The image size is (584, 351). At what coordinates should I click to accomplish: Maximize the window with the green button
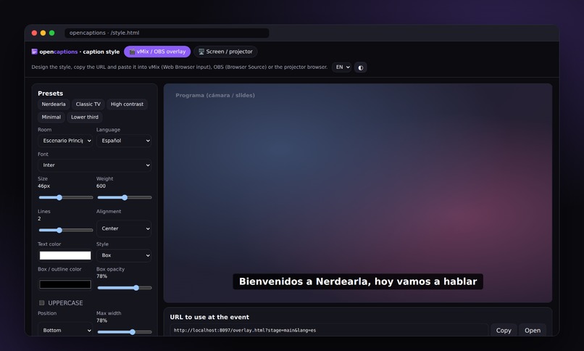pos(51,33)
